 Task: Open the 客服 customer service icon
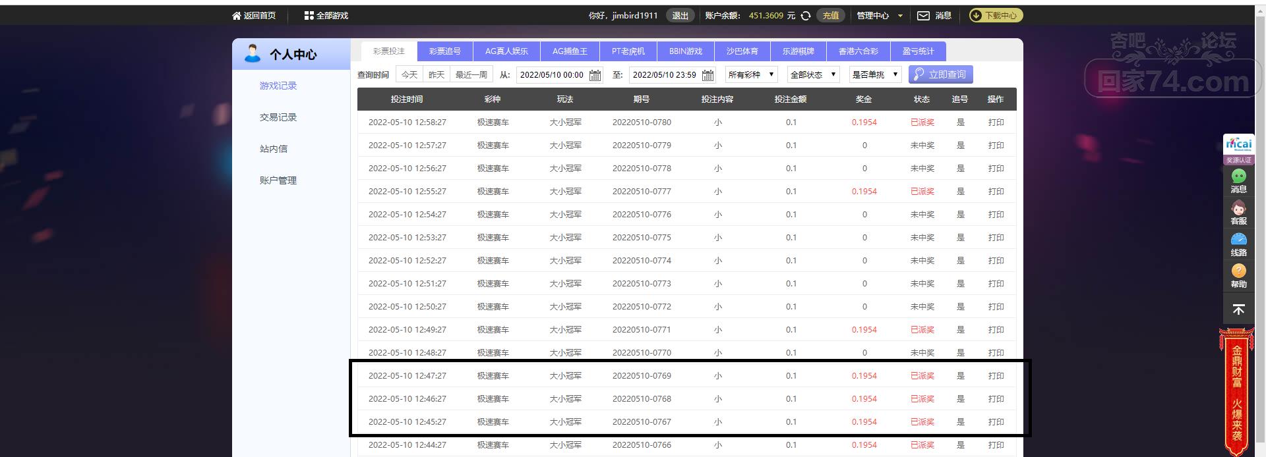coord(1238,208)
